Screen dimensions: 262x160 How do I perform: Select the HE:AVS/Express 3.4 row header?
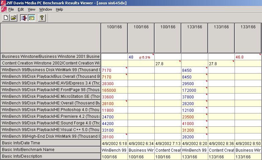click(x=51, y=83)
